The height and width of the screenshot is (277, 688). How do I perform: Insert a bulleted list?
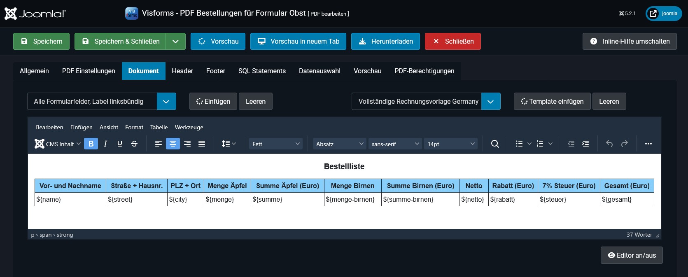(x=519, y=144)
